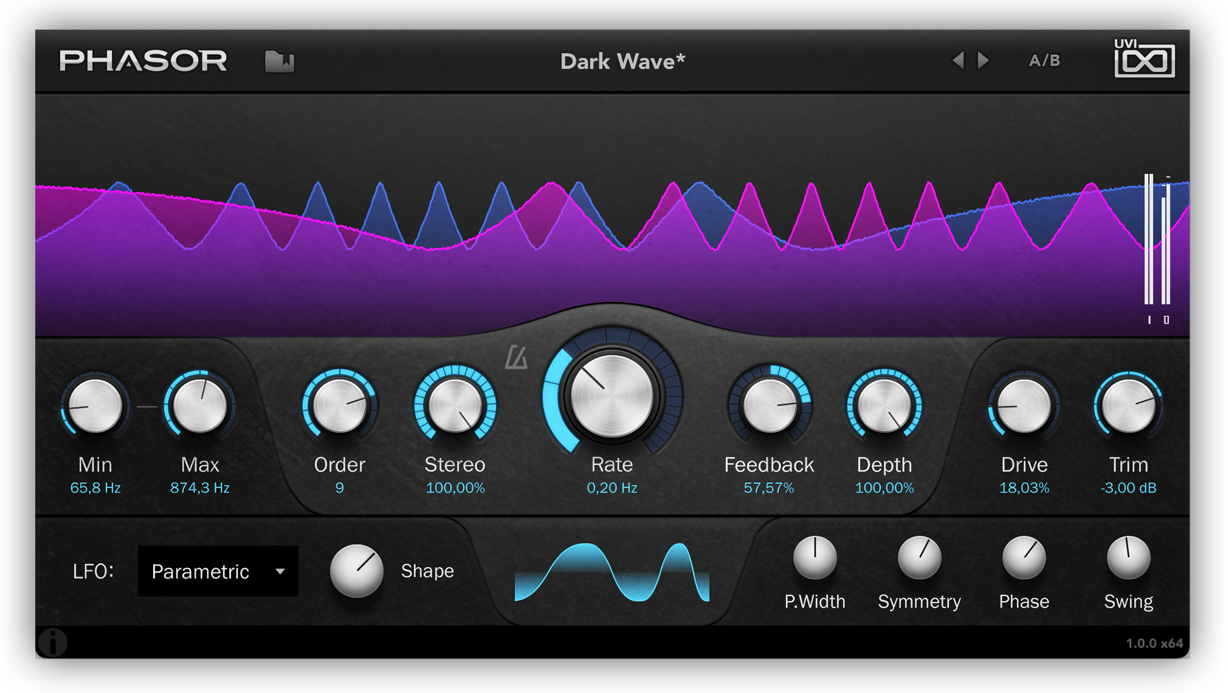This screenshot has width=1228, height=693.
Task: Click the Max frequency knob
Action: (200, 406)
